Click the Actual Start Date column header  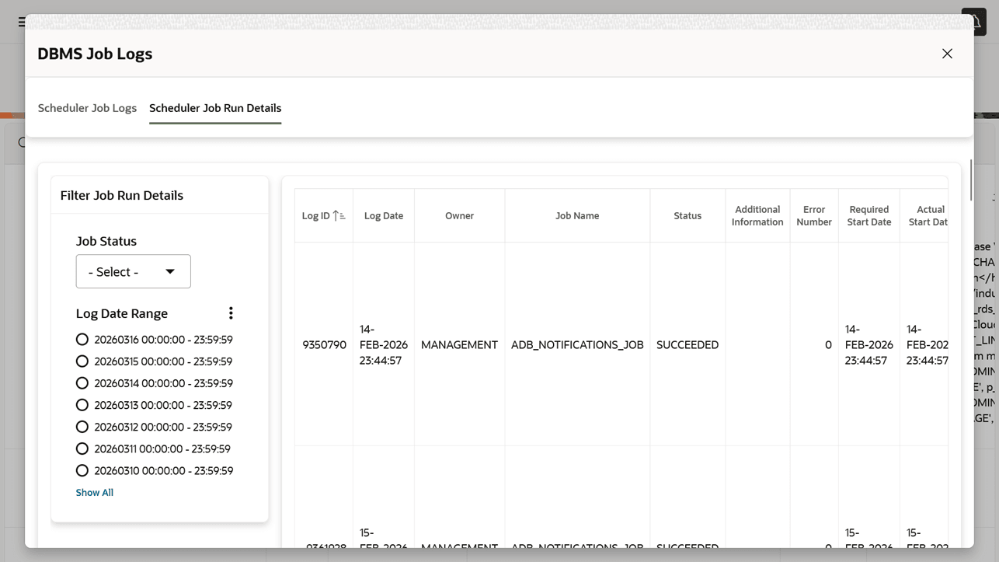click(925, 215)
